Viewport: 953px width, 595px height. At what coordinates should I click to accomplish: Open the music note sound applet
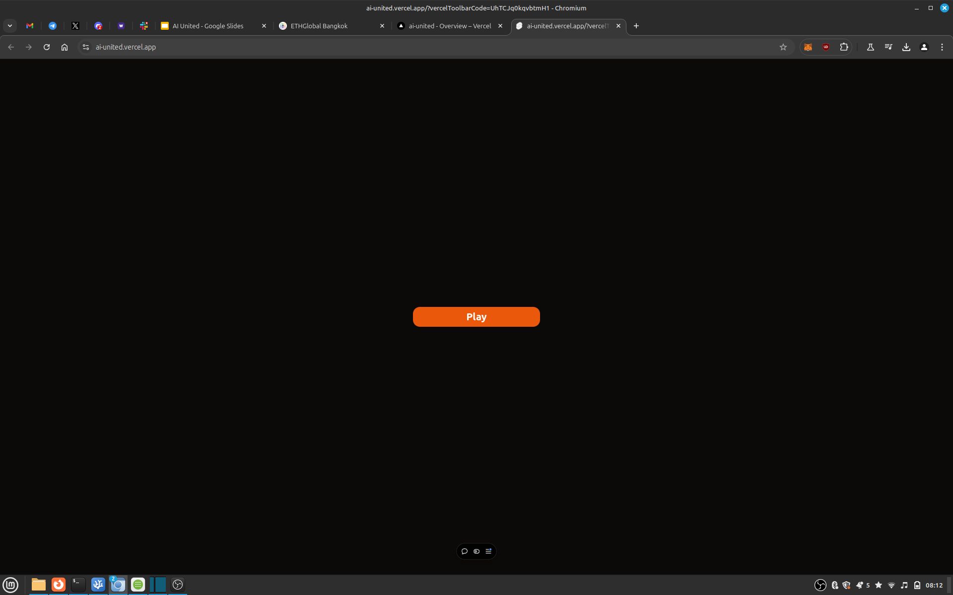click(x=904, y=585)
